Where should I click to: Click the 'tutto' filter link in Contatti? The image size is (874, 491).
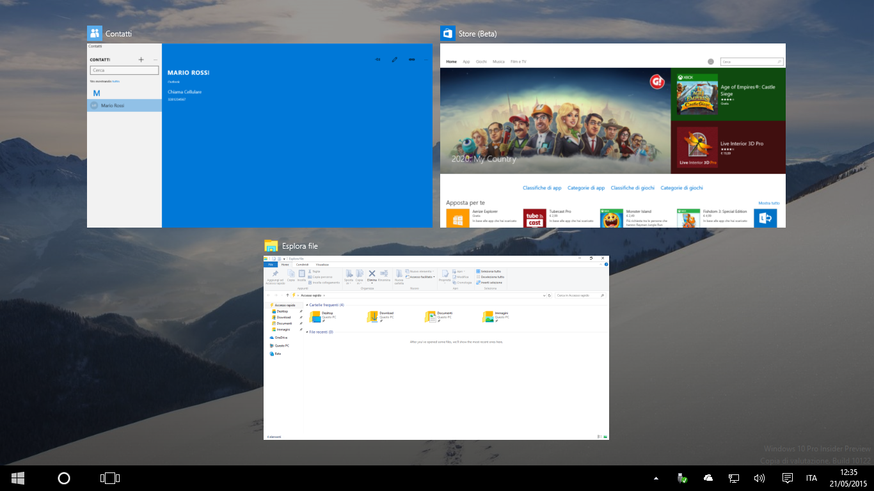coord(116,82)
